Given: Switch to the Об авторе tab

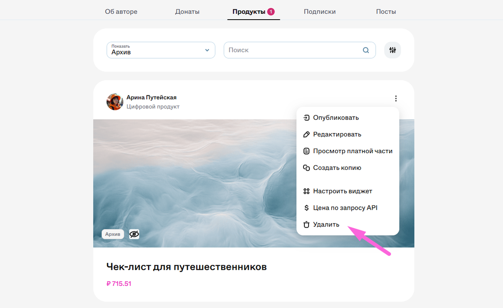Looking at the screenshot, I should [x=121, y=12].
